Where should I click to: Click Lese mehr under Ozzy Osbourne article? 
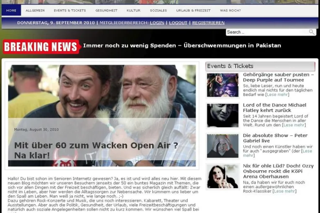(284, 191)
